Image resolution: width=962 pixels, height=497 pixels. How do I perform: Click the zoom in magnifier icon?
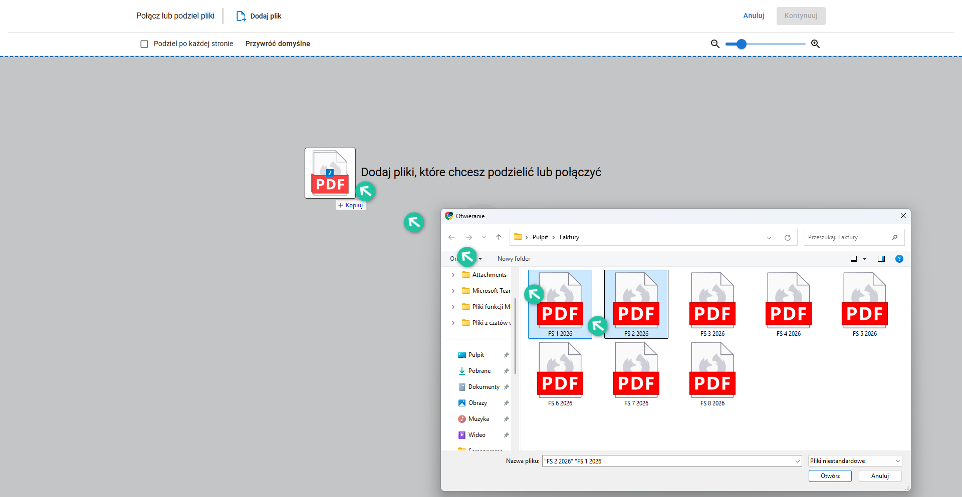pos(815,44)
